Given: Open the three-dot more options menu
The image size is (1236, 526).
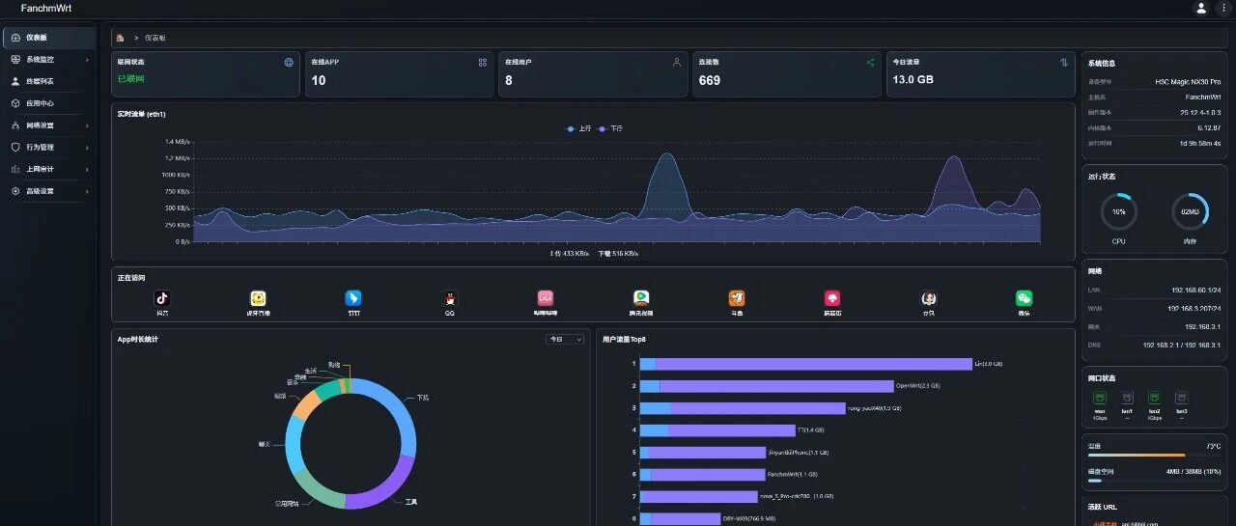Looking at the screenshot, I should 1224,8.
